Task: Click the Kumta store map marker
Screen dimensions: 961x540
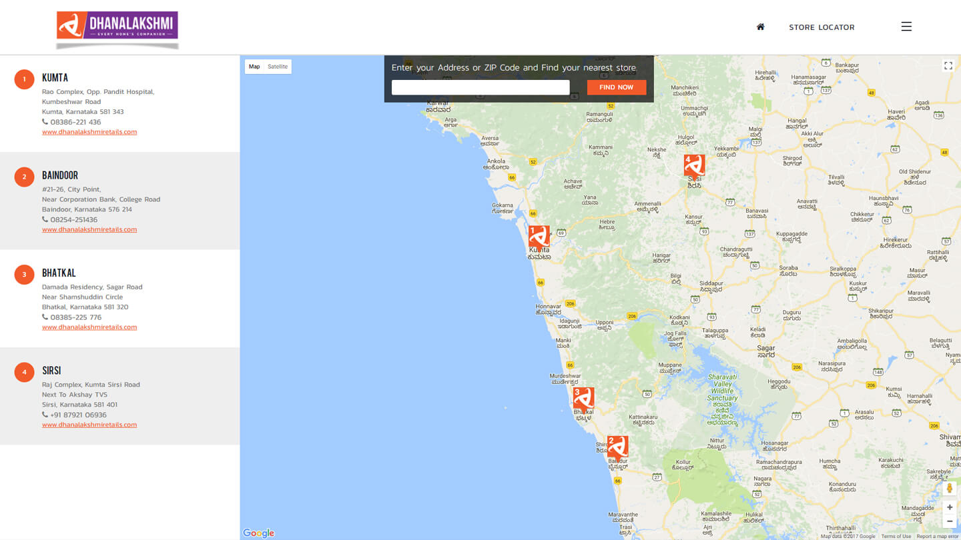Action: (539, 237)
